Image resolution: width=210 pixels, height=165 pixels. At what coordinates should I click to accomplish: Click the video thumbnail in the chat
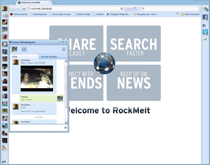(x=37, y=78)
